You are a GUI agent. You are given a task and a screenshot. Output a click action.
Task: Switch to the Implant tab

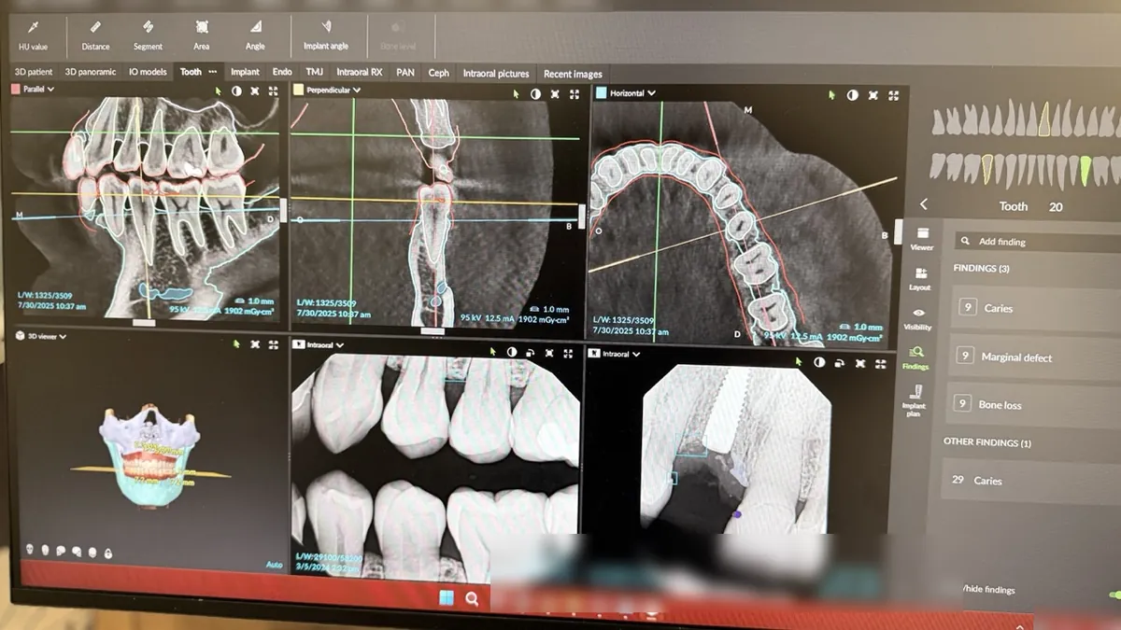[245, 72]
